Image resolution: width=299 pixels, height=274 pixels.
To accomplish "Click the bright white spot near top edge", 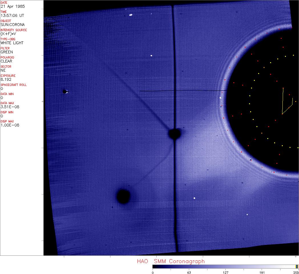I will tap(131, 15).
